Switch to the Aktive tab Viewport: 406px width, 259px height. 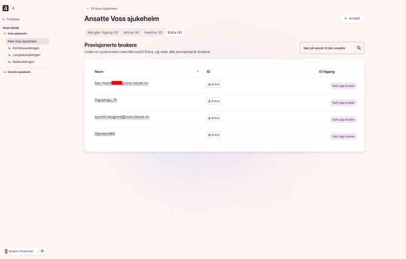(131, 32)
